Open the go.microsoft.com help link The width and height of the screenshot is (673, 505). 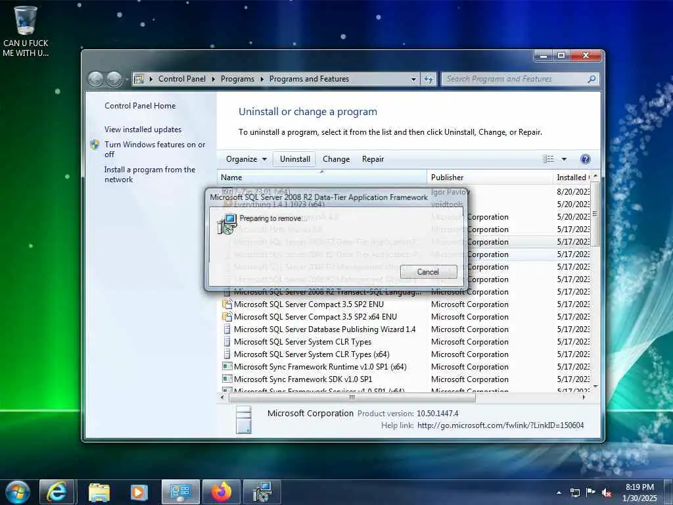pyautogui.click(x=500, y=425)
